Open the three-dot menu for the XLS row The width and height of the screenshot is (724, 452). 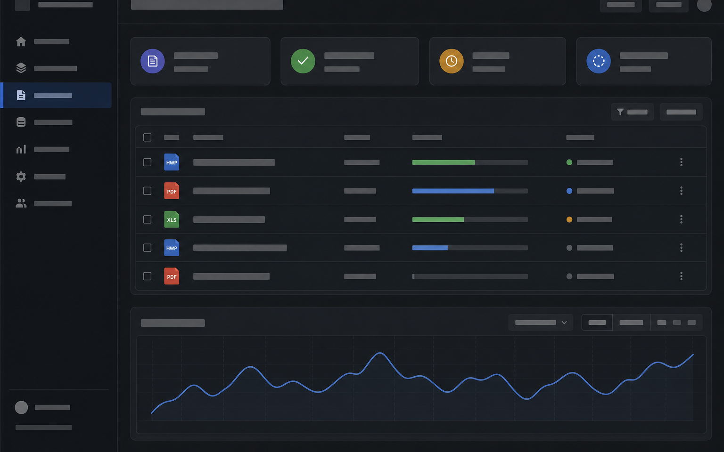pyautogui.click(x=681, y=219)
